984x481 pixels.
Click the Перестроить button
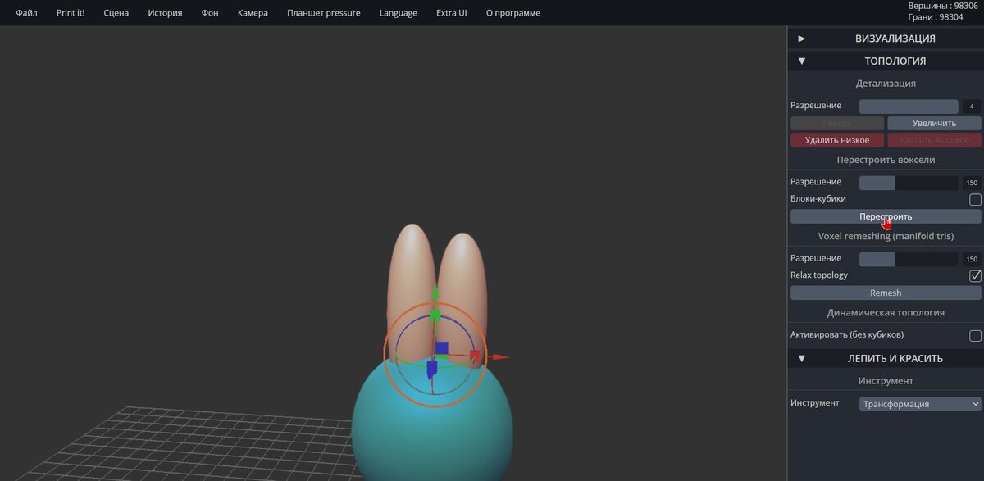886,216
